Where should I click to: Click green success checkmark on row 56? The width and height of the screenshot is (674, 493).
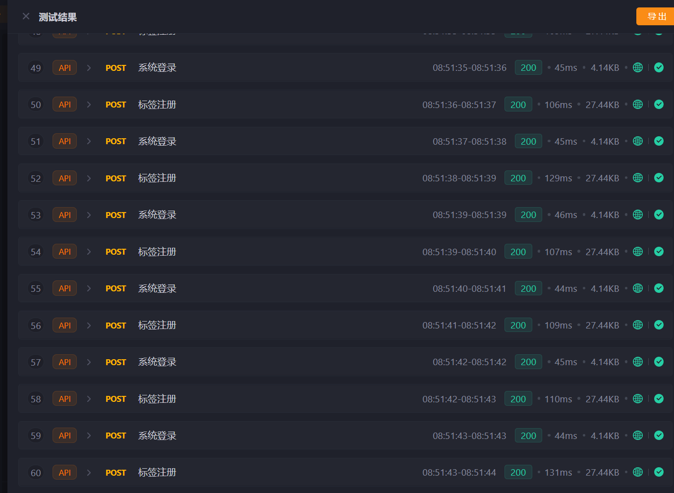tap(659, 325)
